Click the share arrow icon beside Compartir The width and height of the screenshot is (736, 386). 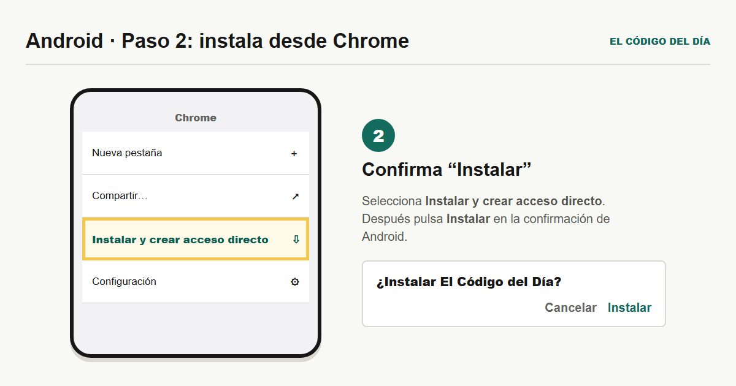[295, 196]
